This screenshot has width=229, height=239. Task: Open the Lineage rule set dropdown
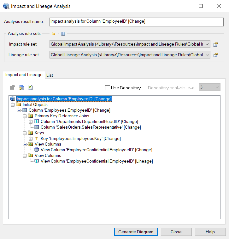(207, 55)
